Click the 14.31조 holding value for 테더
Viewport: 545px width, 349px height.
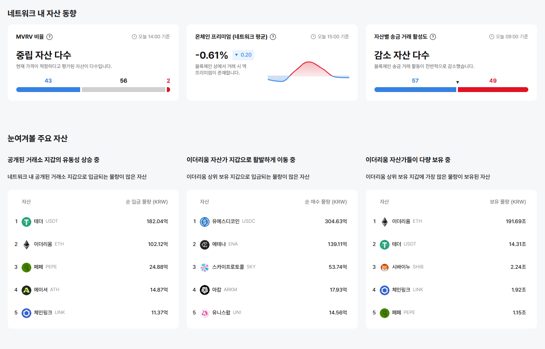pos(517,244)
